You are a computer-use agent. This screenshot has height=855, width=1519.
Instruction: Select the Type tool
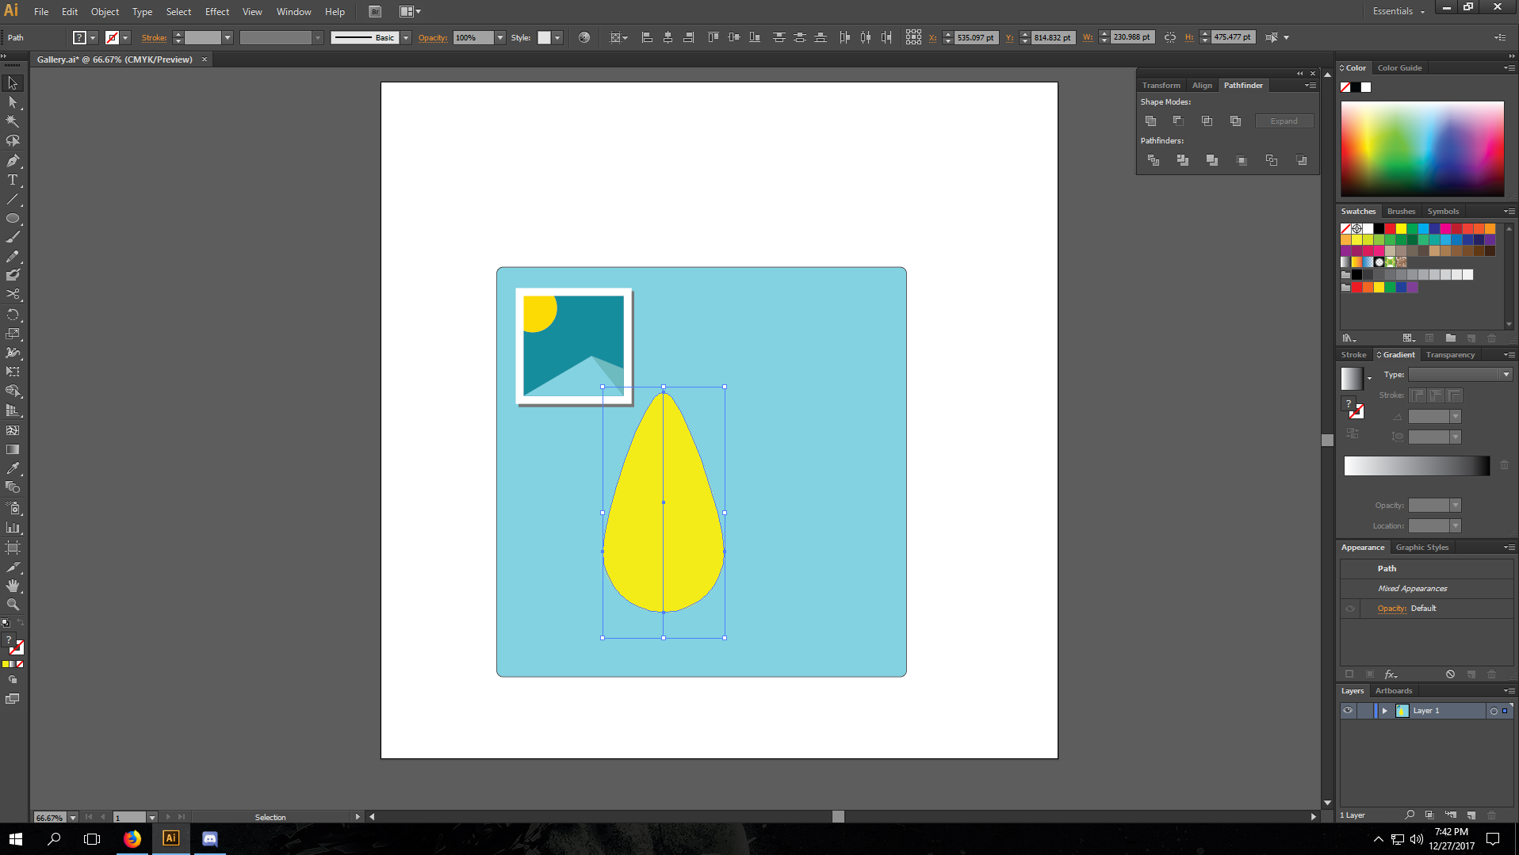click(13, 180)
